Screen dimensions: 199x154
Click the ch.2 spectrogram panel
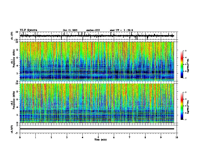pos(97,103)
